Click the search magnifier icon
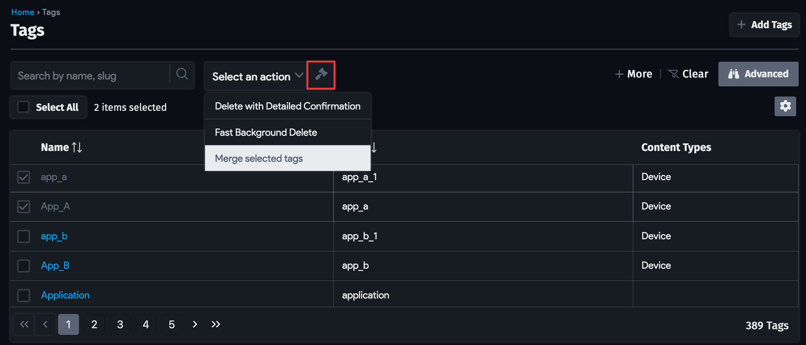 (182, 75)
